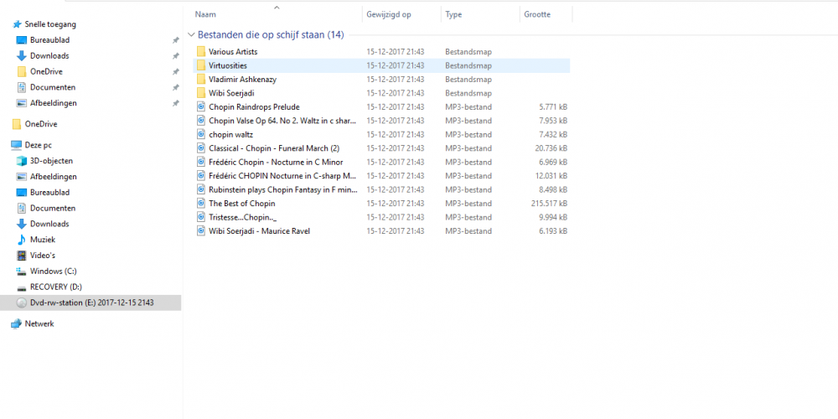Select the Wibi Soerjadi - Maurice Ravel file
Screen dimensions: 838x419
381,231
